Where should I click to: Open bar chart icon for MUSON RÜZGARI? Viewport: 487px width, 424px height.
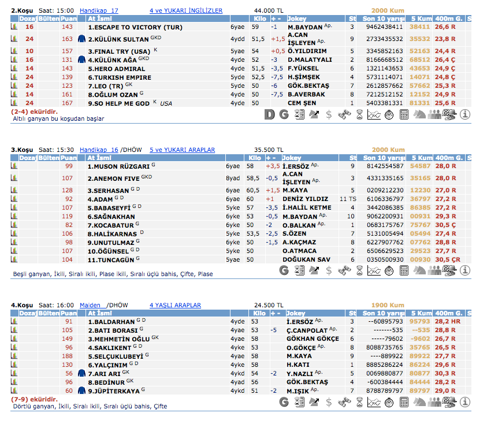tap(14, 166)
